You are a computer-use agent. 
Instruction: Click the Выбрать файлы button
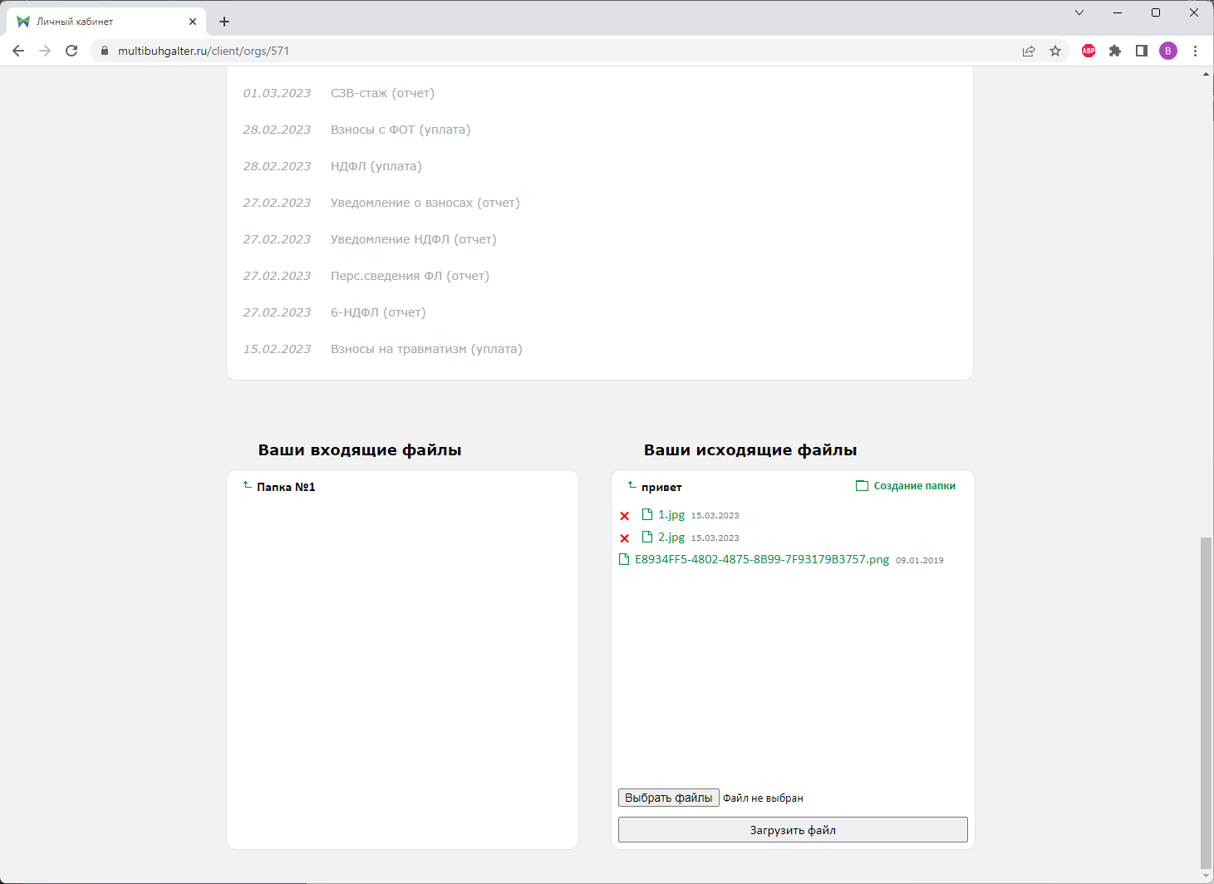(x=668, y=798)
